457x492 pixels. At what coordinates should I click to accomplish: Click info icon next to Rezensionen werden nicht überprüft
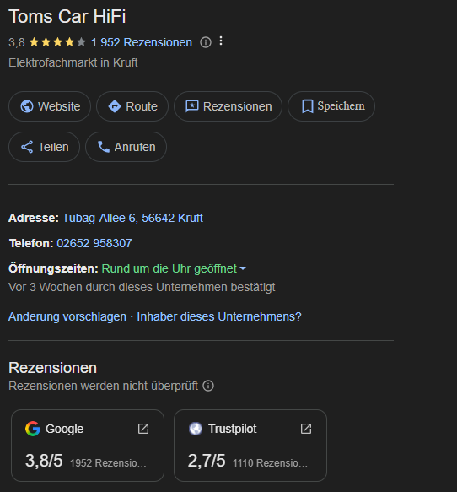coord(208,386)
